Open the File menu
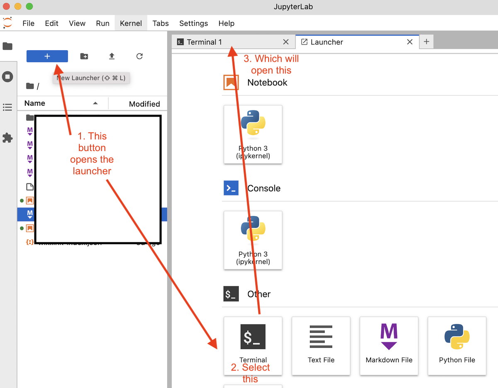Image resolution: width=498 pixels, height=388 pixels. (29, 23)
